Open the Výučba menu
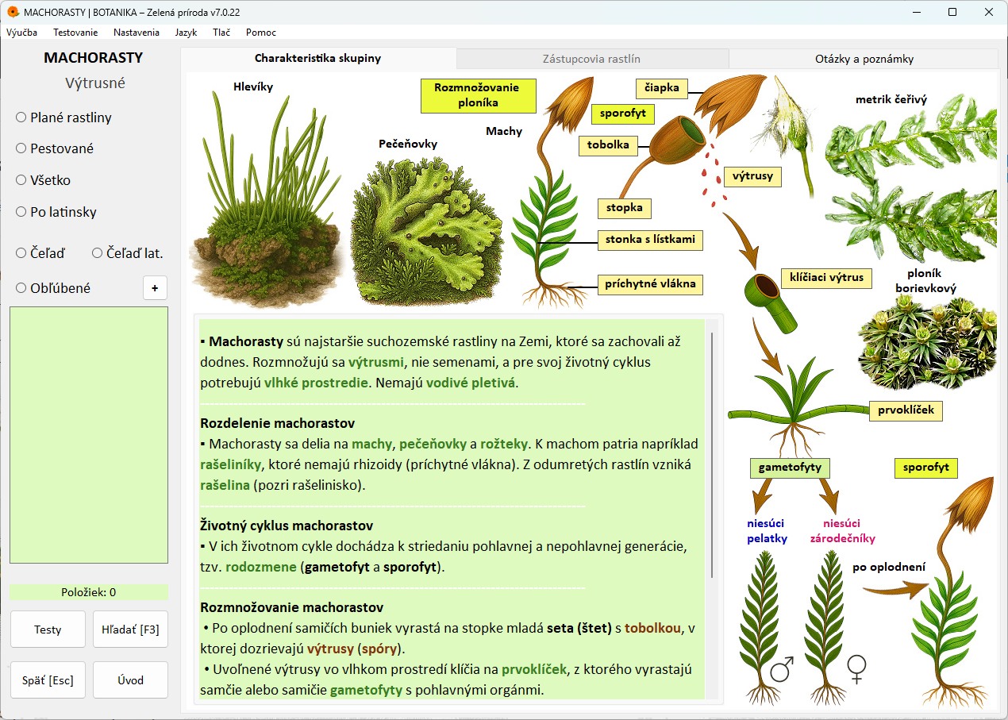This screenshot has width=1008, height=720. click(x=21, y=33)
